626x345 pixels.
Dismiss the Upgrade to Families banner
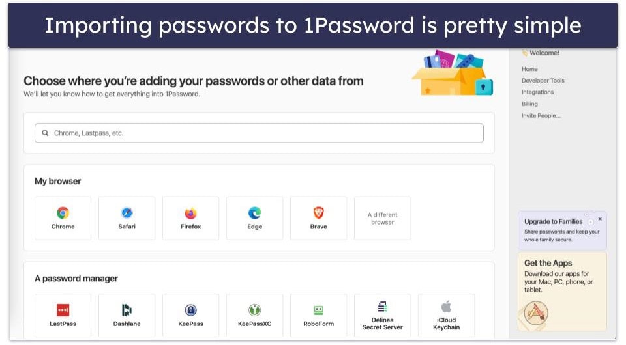[x=600, y=219]
